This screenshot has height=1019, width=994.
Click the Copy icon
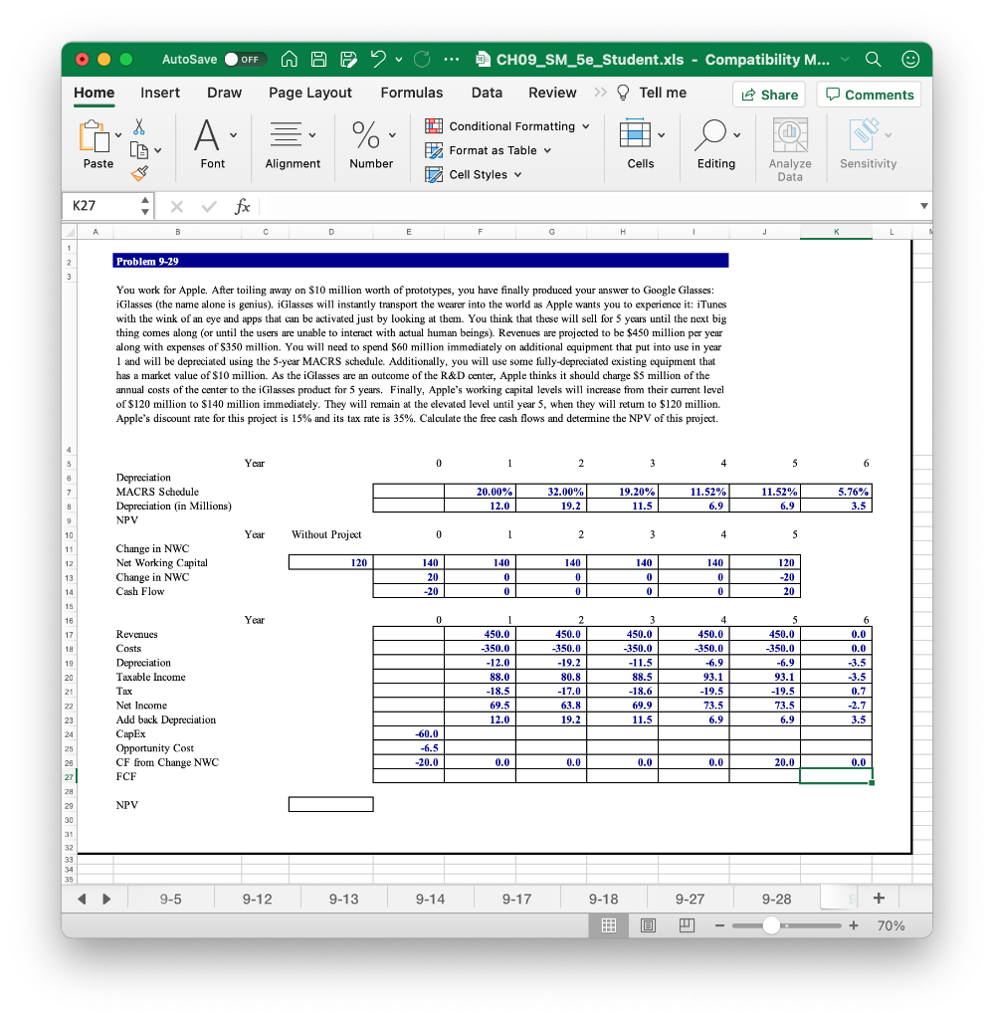point(139,150)
